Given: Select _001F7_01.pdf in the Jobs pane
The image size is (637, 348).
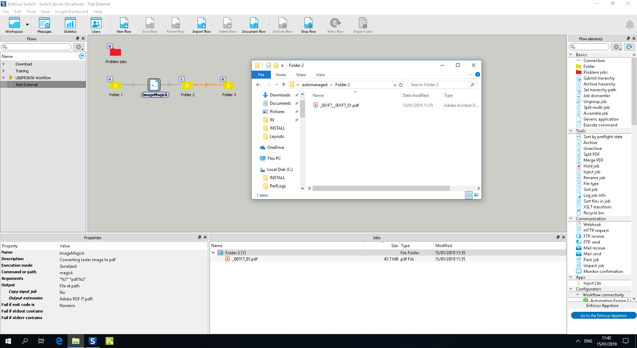Looking at the screenshot, I should pos(245,259).
